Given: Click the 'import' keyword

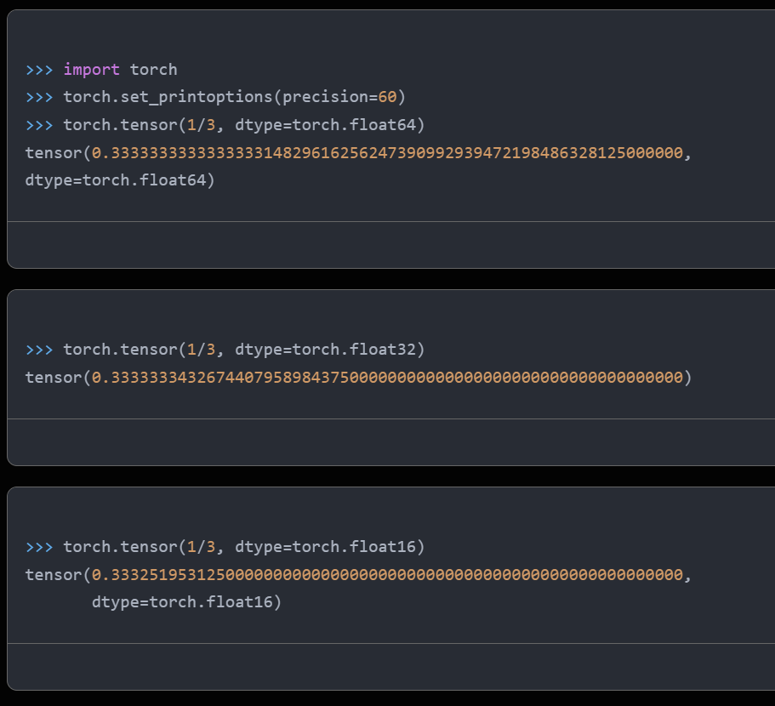Looking at the screenshot, I should point(91,70).
